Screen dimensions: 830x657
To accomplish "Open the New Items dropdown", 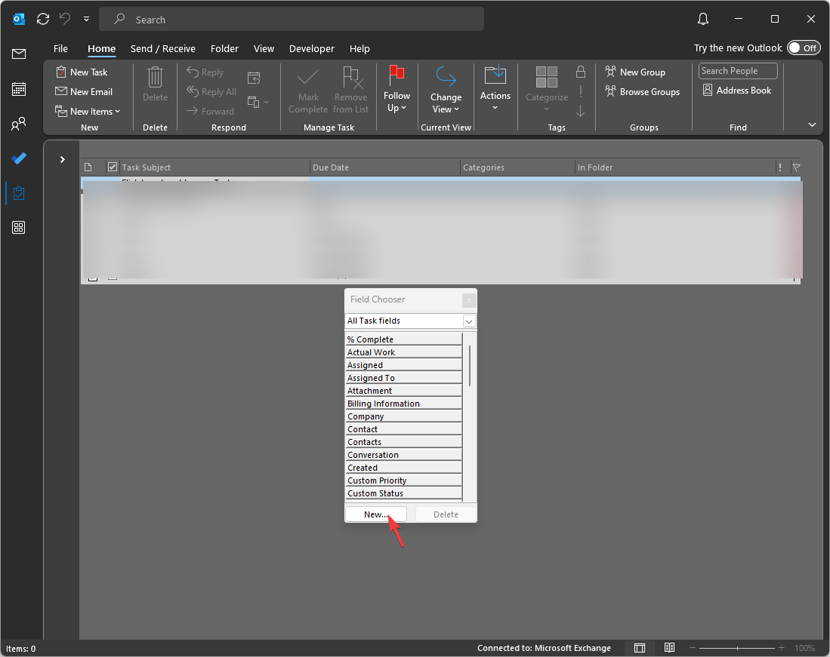I will tap(88, 112).
